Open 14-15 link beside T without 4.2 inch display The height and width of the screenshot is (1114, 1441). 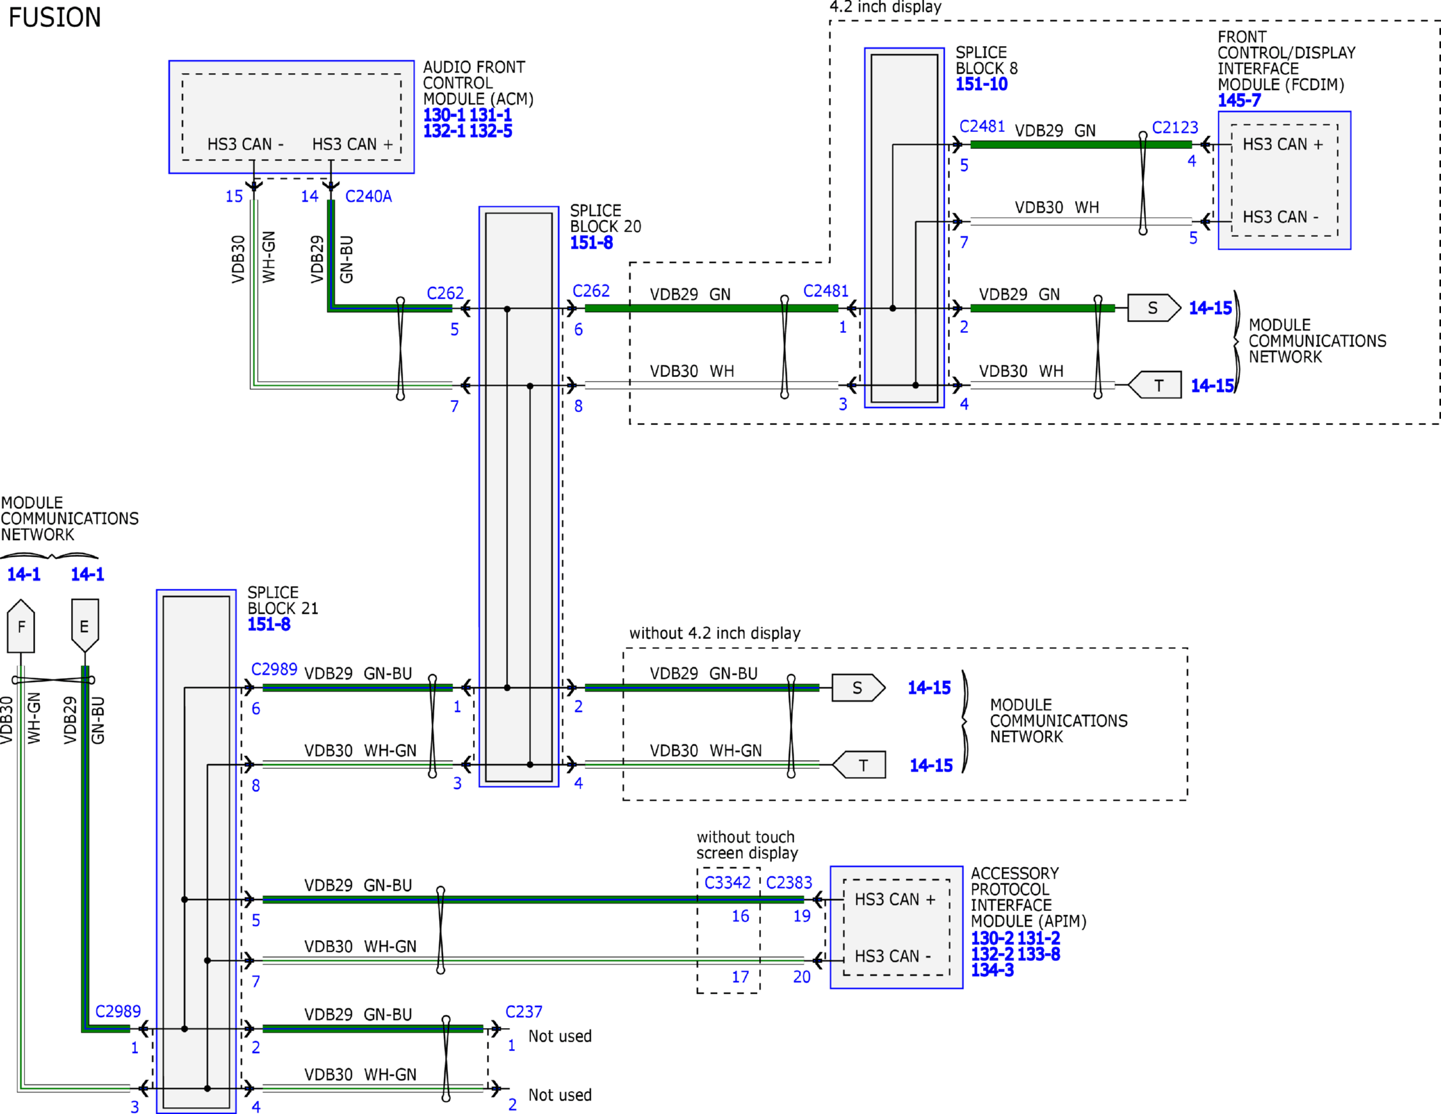[x=931, y=765]
